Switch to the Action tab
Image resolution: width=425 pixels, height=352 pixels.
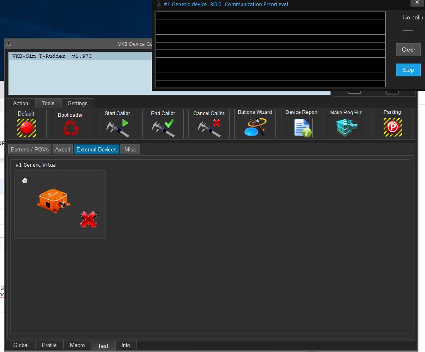coord(20,103)
